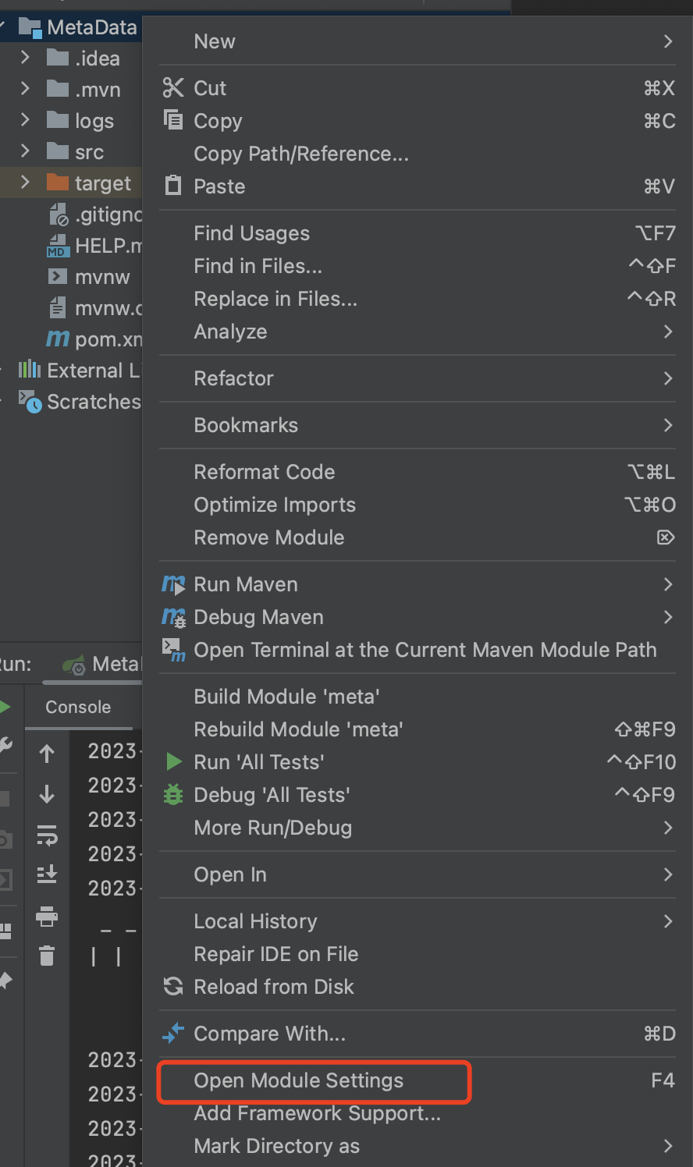Click the soft-wrap toggle icon in console
The width and height of the screenshot is (693, 1167).
pyautogui.click(x=47, y=836)
